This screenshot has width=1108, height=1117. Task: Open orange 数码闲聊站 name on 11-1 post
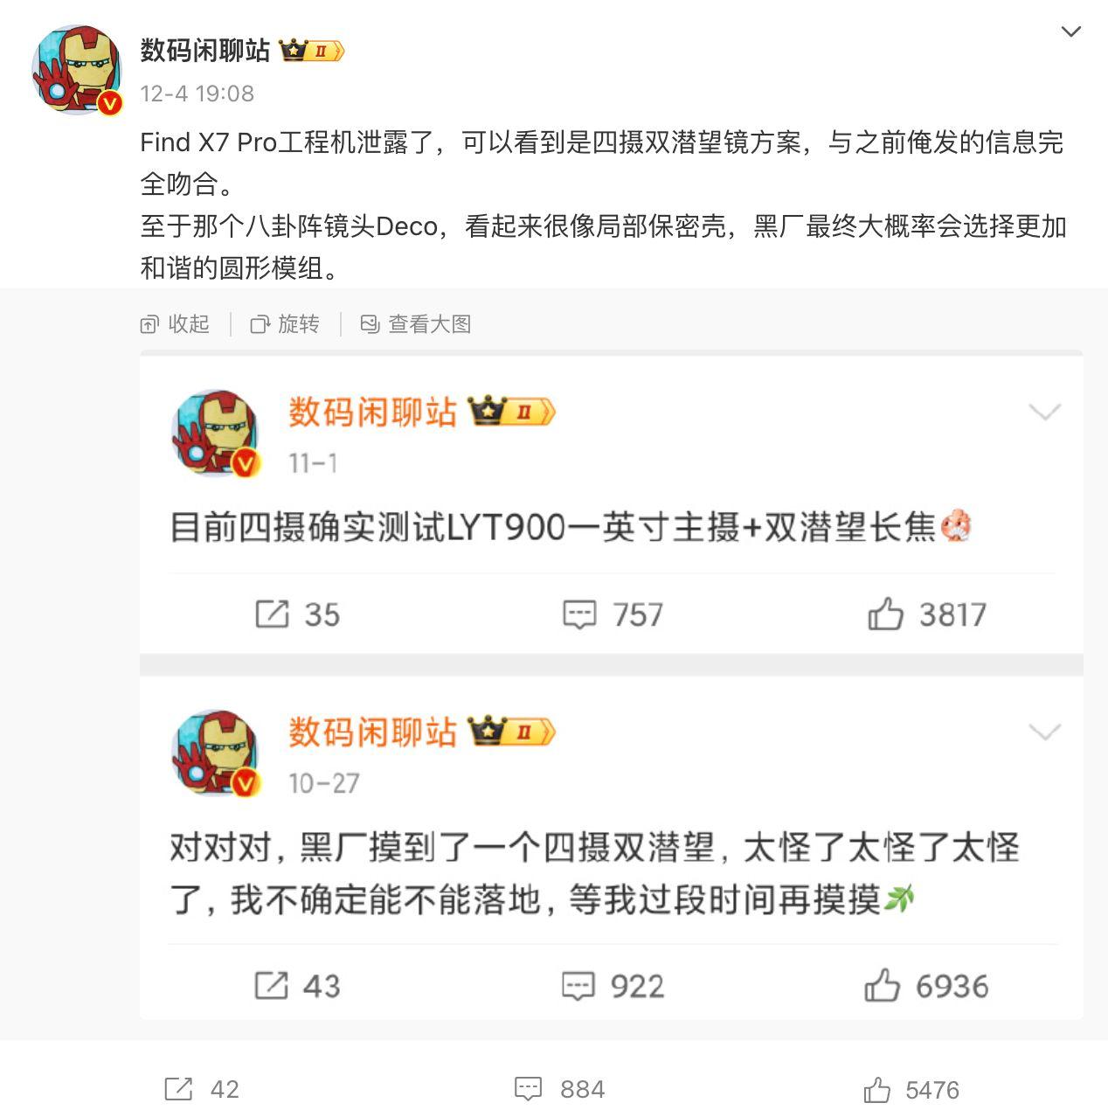[x=373, y=412]
